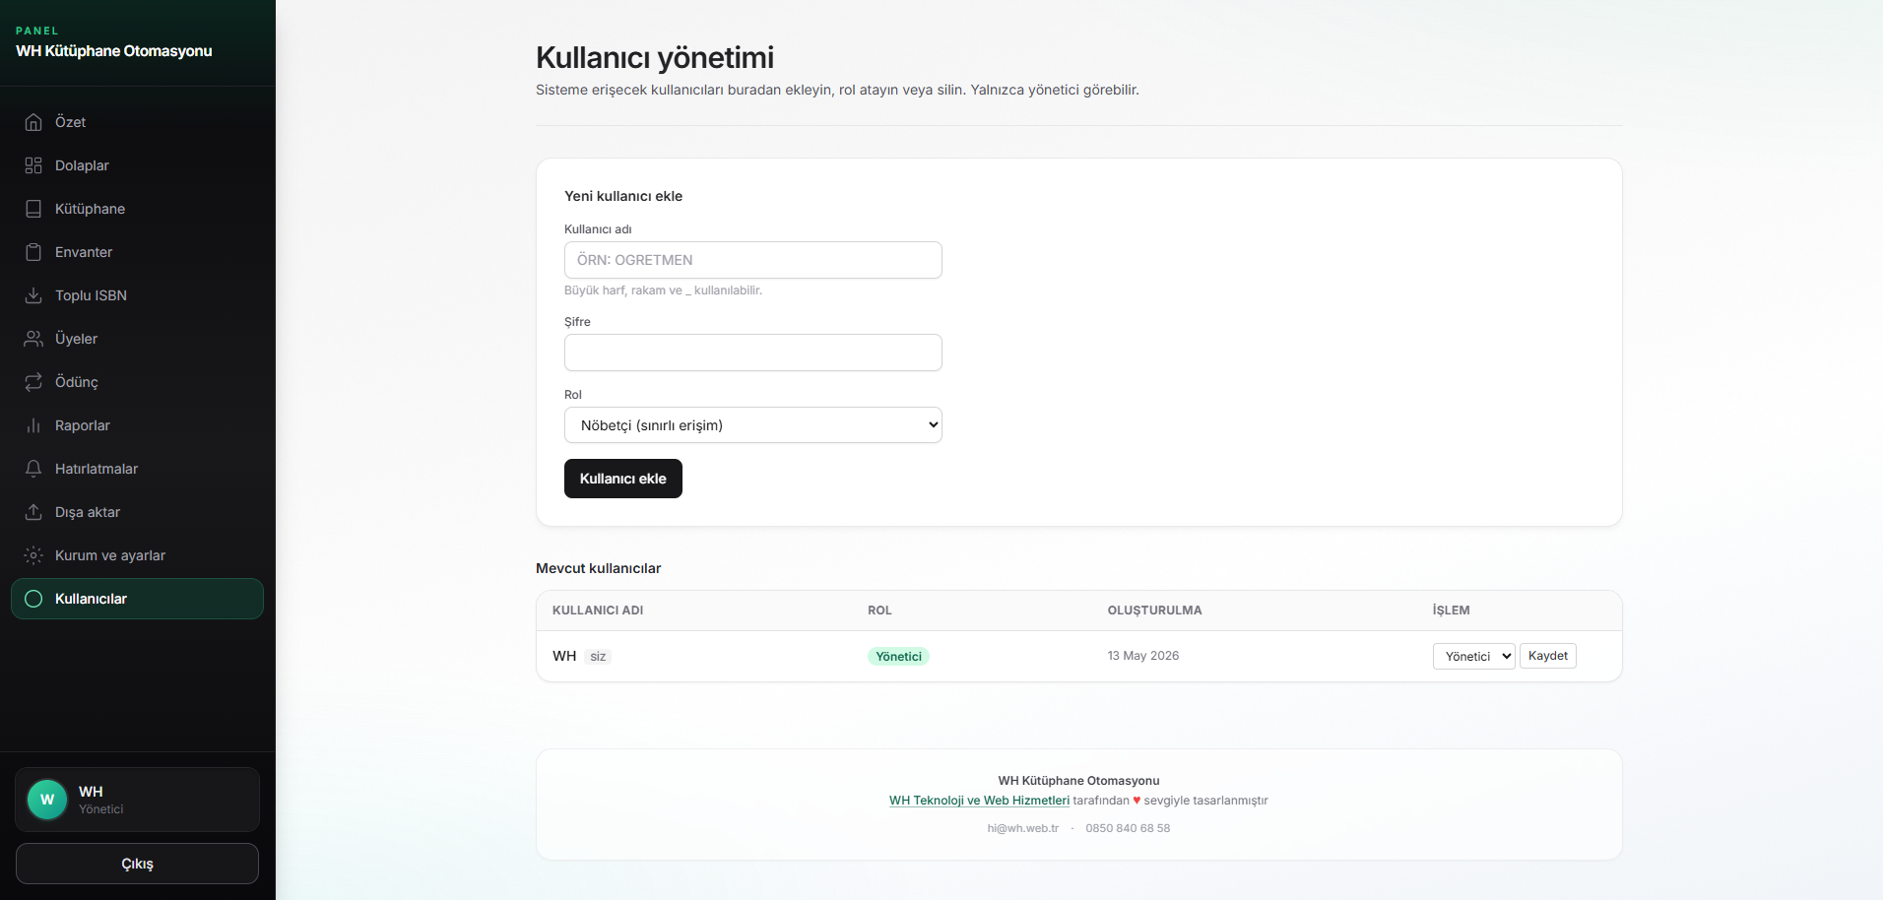
Task: Click the hi@wh.web.tr email text
Action: pos(1023,828)
